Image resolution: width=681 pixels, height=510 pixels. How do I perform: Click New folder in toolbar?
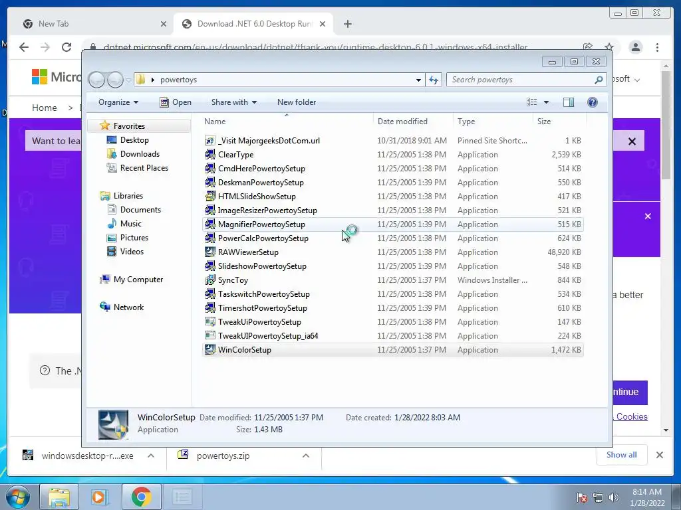(x=297, y=102)
